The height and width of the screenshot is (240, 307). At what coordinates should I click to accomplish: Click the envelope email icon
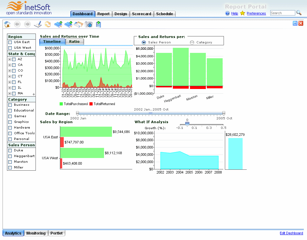(x=78, y=24)
